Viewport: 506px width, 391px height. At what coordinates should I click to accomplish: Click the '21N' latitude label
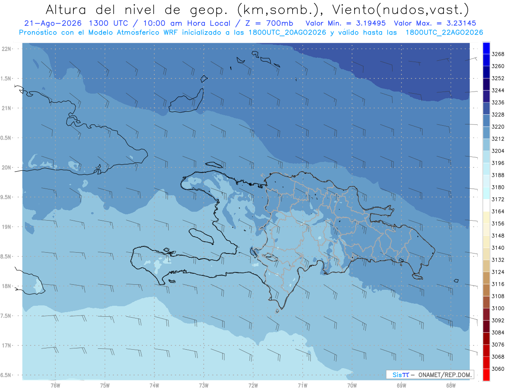pos(7,108)
